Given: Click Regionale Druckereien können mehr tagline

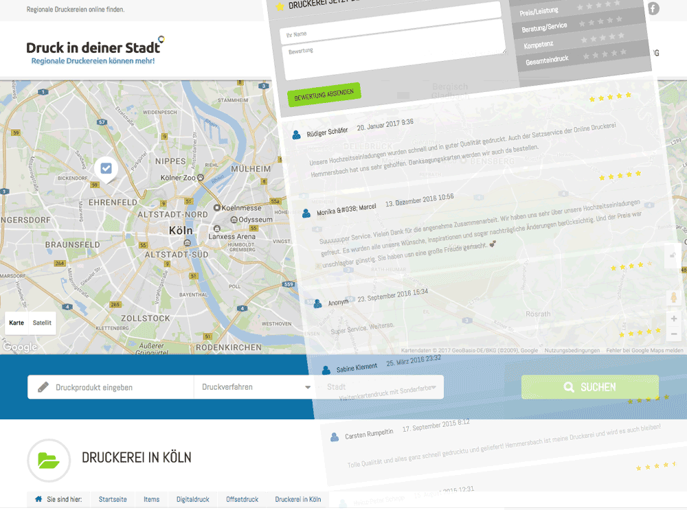Looking at the screenshot, I should pyautogui.click(x=93, y=61).
